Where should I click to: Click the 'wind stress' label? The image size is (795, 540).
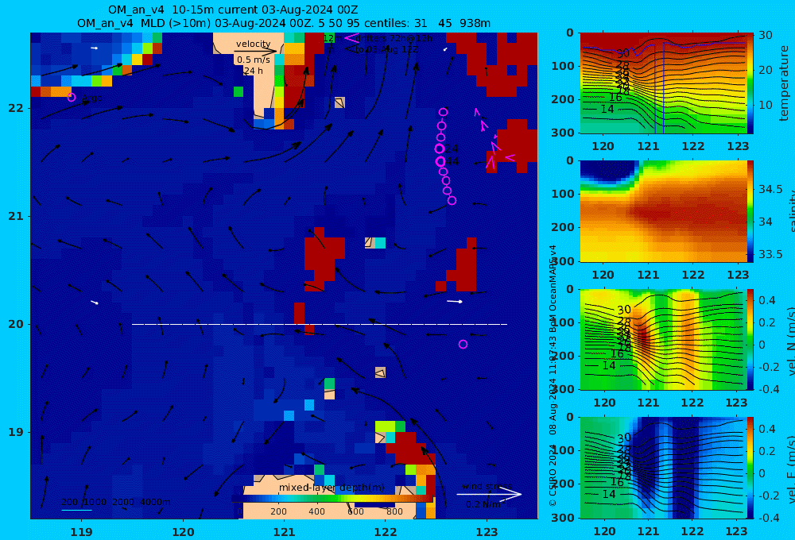pos(487,486)
